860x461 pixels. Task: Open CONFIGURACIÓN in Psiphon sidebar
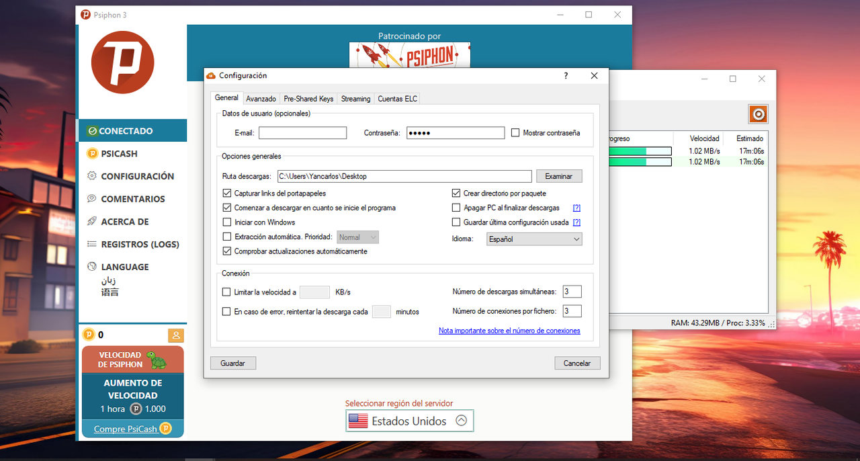(132, 176)
